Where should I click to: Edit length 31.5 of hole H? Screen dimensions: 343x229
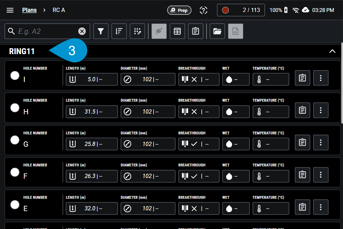[x=92, y=112]
